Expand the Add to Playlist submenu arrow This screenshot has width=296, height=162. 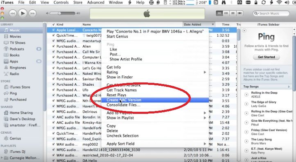pyautogui.click(x=205, y=113)
